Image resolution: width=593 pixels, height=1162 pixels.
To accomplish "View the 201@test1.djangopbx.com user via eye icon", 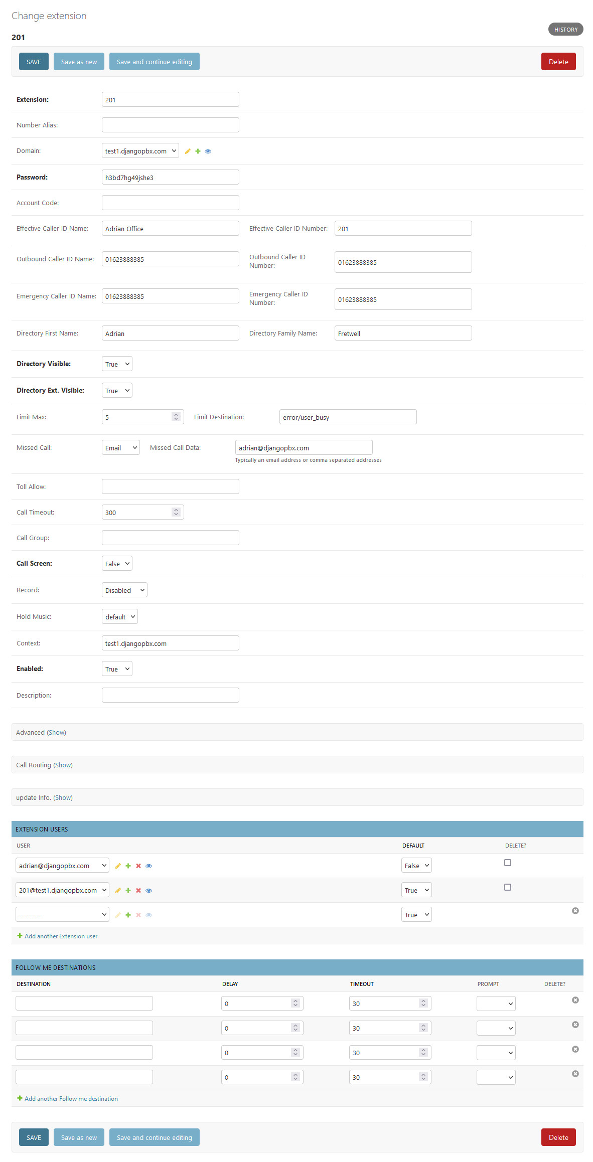I will (149, 891).
